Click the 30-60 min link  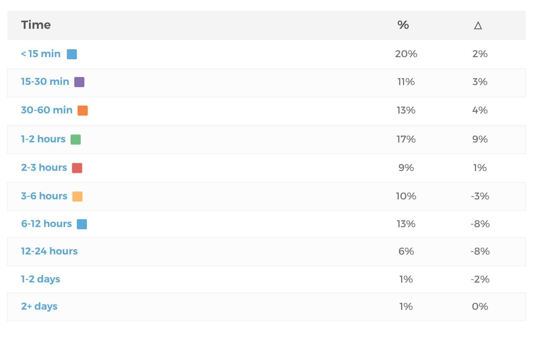[47, 110]
